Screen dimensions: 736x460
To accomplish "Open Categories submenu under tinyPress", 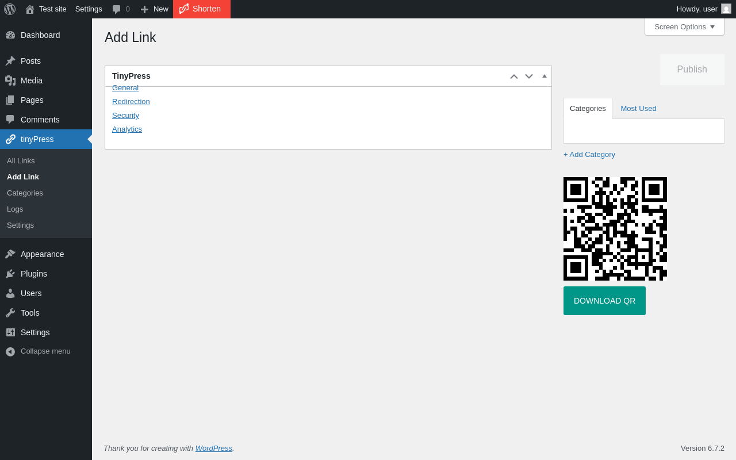I will tap(25, 193).
